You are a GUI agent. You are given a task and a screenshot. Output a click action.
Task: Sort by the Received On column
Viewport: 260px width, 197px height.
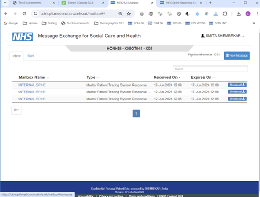pyautogui.click(x=167, y=77)
